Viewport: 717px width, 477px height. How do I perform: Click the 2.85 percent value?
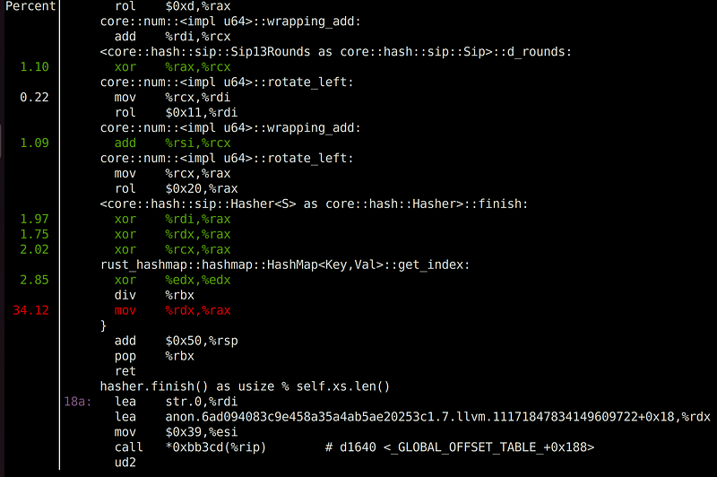(34, 280)
